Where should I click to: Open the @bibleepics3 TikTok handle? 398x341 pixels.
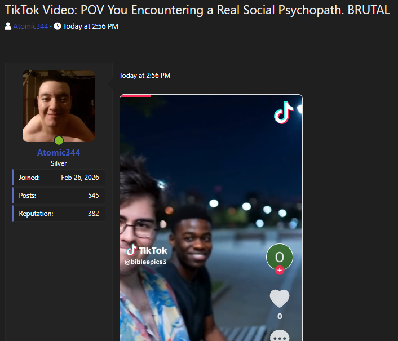145,262
